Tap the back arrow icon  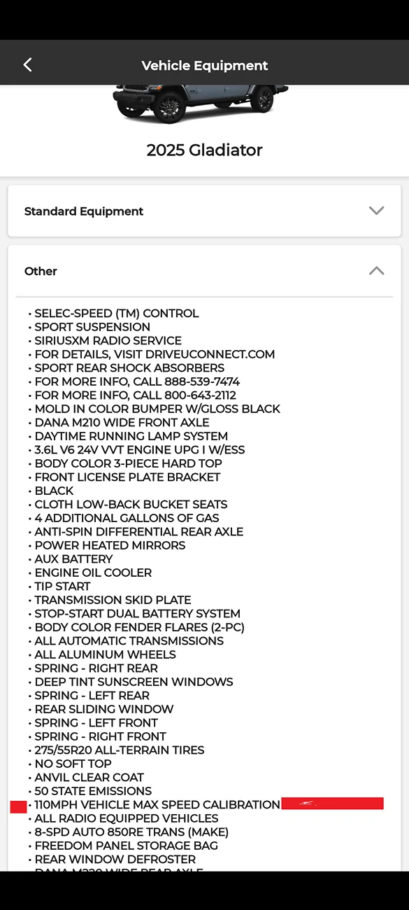[x=28, y=65]
